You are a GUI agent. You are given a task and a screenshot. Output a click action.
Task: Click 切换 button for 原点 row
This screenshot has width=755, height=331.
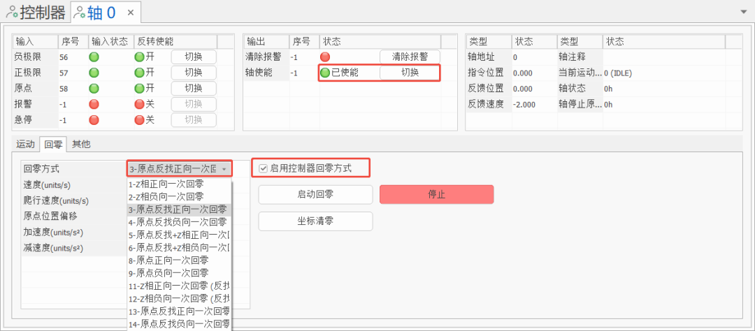[194, 89]
